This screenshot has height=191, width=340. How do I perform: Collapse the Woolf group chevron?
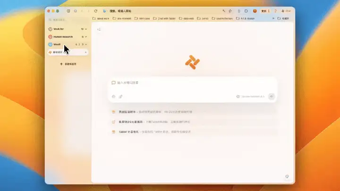pos(86,44)
